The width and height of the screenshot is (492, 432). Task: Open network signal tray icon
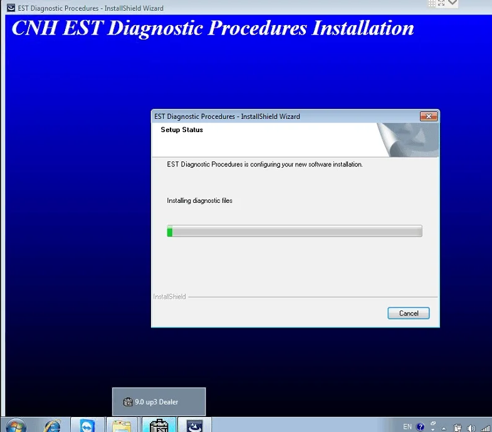coord(485,428)
